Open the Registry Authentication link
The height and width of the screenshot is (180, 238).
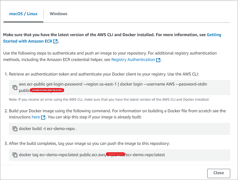click(133, 60)
